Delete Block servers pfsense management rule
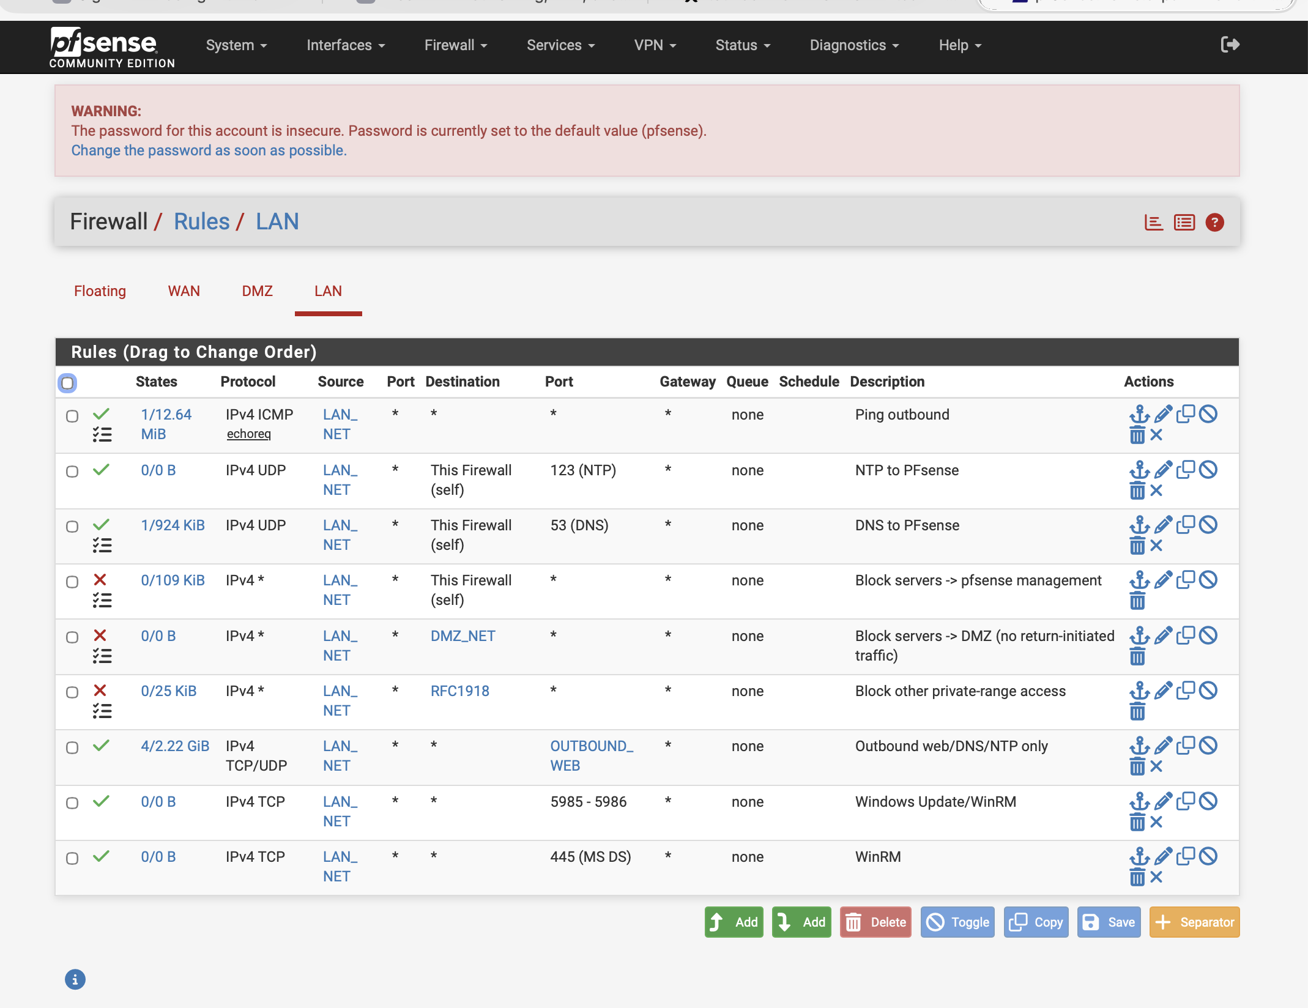Image resolution: width=1308 pixels, height=1008 pixels. click(x=1137, y=601)
